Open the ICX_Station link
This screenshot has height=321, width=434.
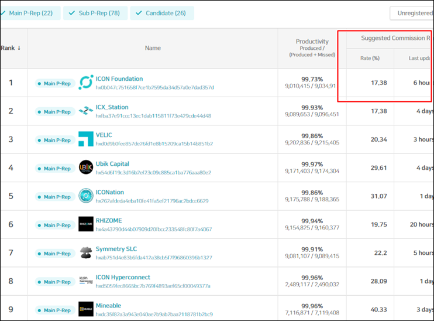tap(112, 107)
